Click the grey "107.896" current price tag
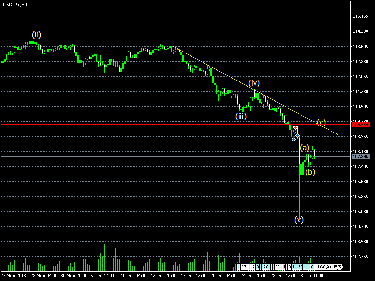The image size is (375, 281). tap(360, 157)
